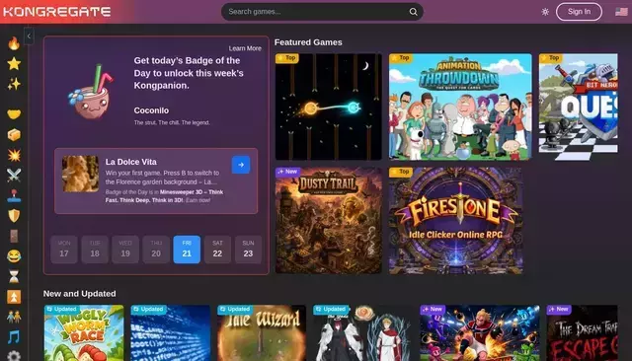Select the package box sidebar icon
The width and height of the screenshot is (632, 361).
(14, 135)
